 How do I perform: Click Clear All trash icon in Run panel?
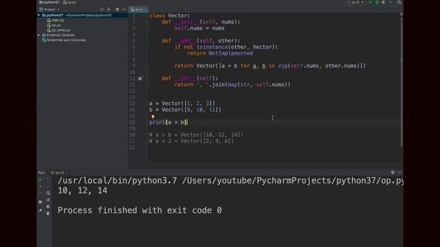click(x=48, y=213)
